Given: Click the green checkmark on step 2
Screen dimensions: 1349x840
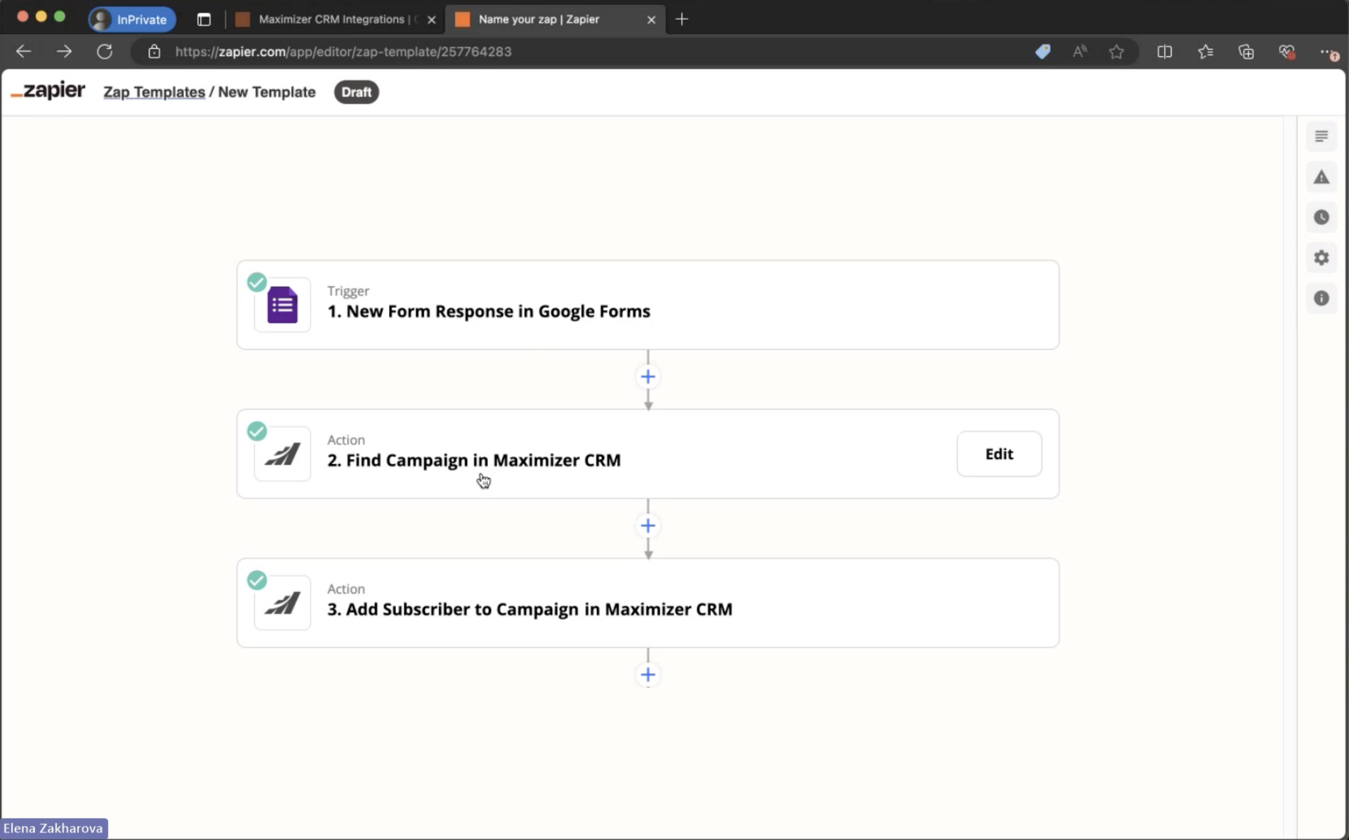Looking at the screenshot, I should point(257,431).
